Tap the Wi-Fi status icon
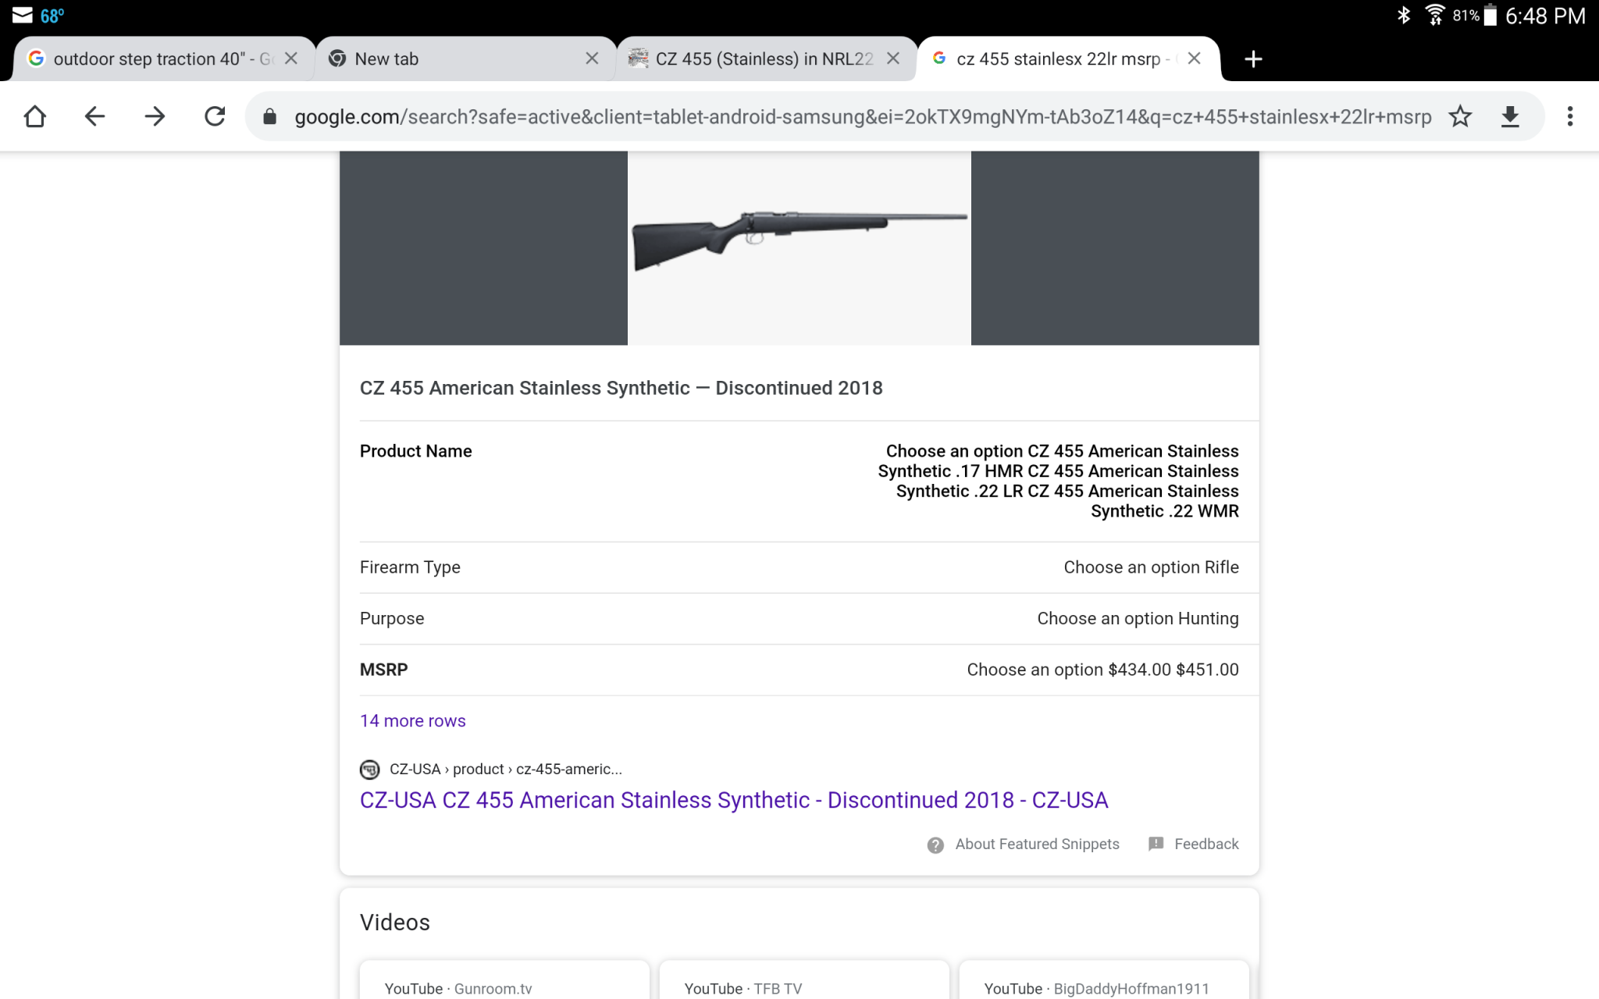 pyautogui.click(x=1435, y=15)
